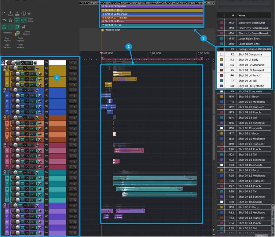Toggle the magnet snap button
Viewport: 275px width, 237px height.
point(17,27)
